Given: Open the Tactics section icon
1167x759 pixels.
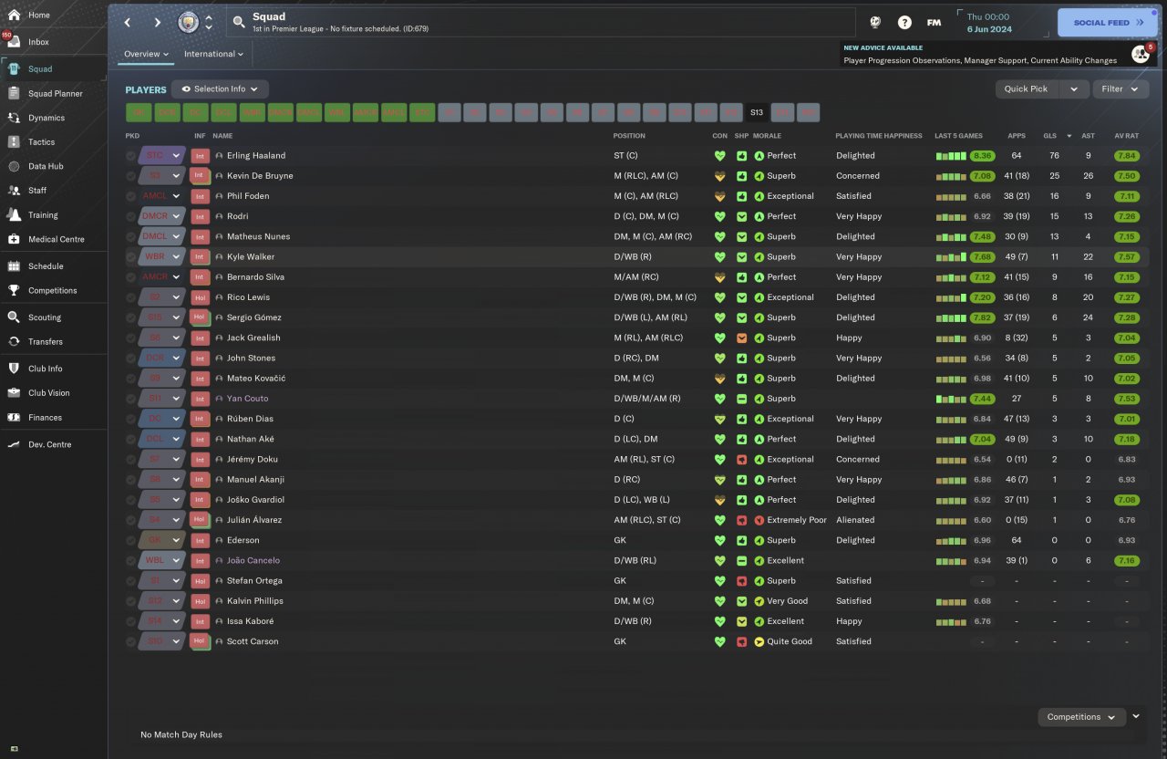Looking at the screenshot, I should coord(14,142).
